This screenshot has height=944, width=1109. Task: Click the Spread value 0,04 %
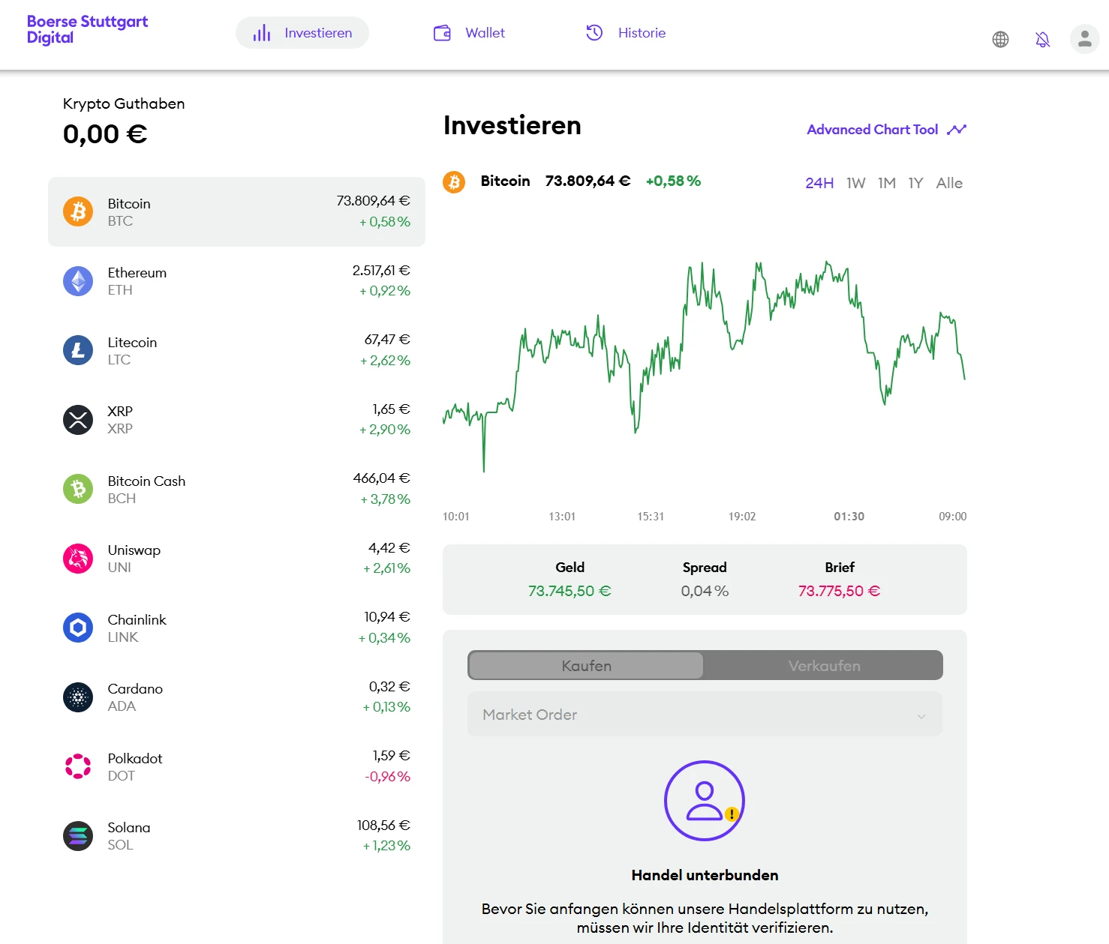coord(705,591)
